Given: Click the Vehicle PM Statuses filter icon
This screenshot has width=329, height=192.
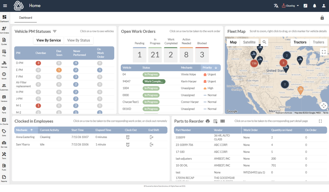Looking at the screenshot, I should coord(55,31).
